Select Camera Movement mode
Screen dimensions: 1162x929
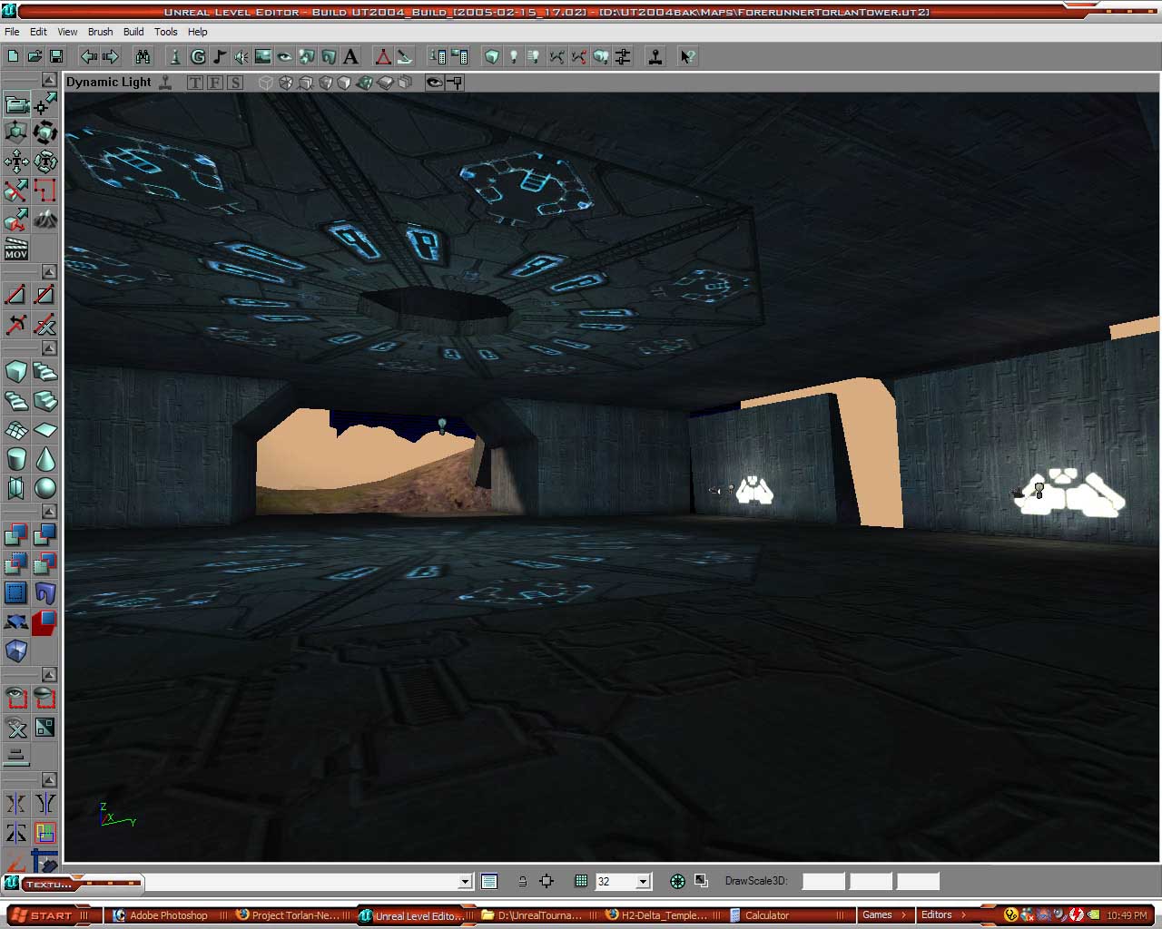pos(16,104)
